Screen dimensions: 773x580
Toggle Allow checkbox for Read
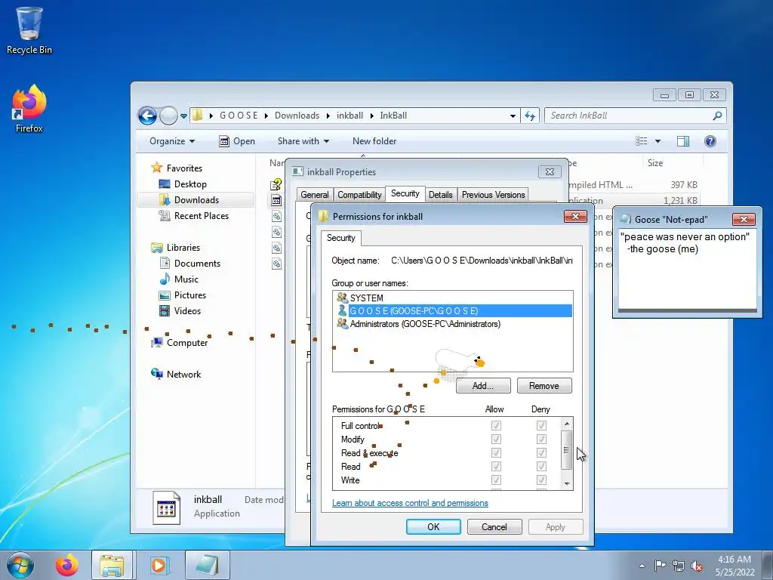click(x=496, y=466)
